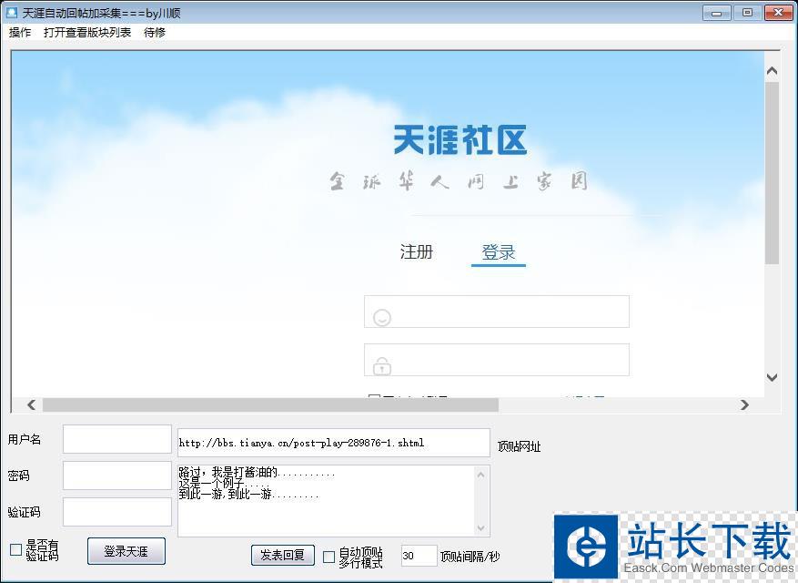Click the 顶贴网址 label
This screenshot has height=583, width=798.
(x=519, y=447)
